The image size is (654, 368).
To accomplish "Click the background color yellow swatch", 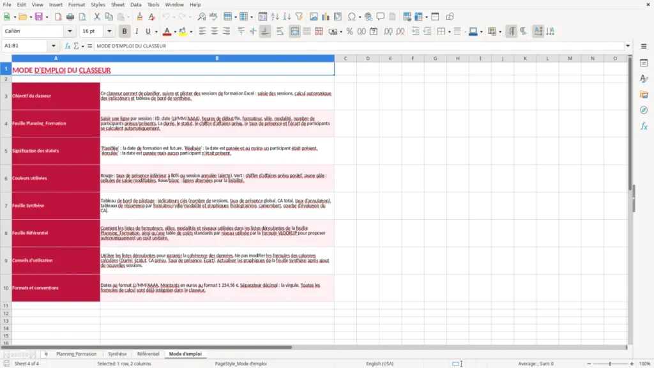I will pos(183,31).
